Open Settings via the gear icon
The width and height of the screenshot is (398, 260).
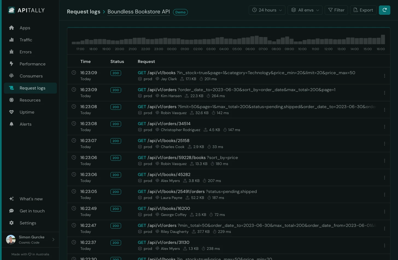tap(11, 223)
